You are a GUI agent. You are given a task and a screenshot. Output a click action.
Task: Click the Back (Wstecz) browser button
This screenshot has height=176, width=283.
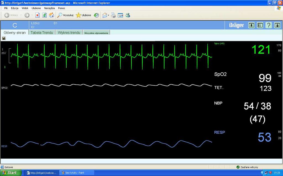11,15
